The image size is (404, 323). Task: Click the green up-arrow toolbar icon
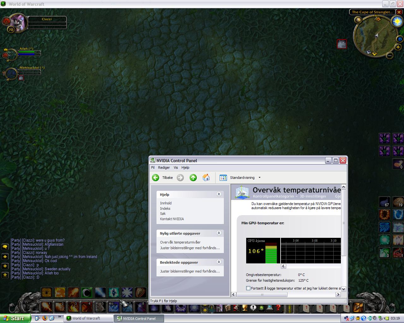(193, 178)
